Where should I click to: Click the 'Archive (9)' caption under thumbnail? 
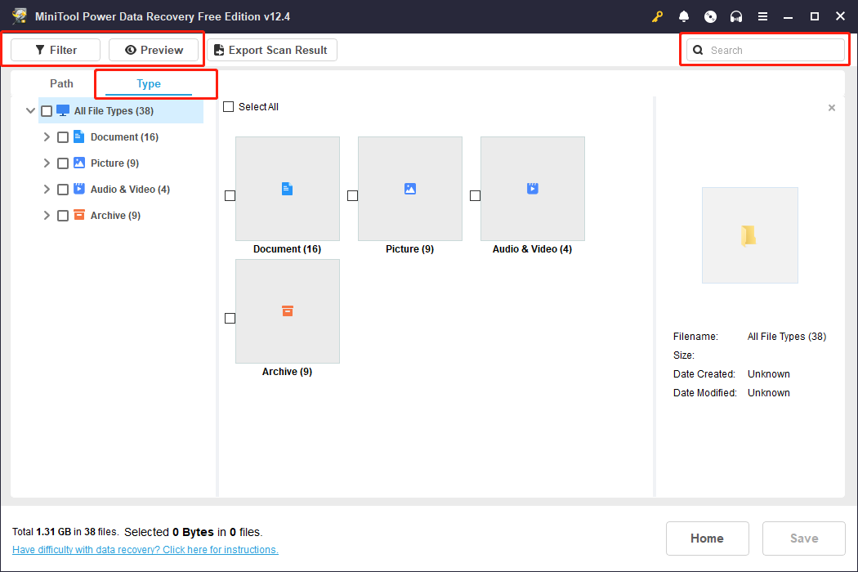tap(288, 372)
